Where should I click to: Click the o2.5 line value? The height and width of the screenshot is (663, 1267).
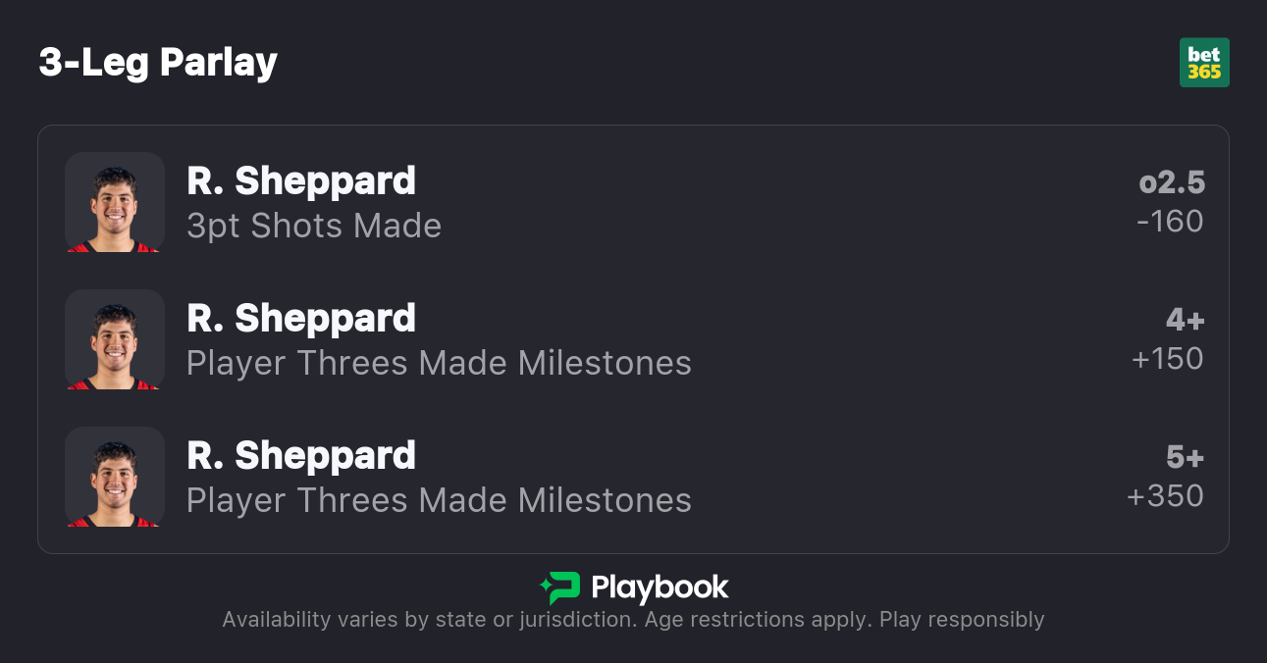(x=1172, y=182)
